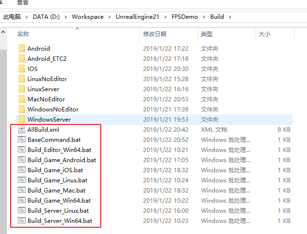The height and width of the screenshot is (234, 307).
Task: Select the file name Build_Server_Win64.bat
Action: 60,221
